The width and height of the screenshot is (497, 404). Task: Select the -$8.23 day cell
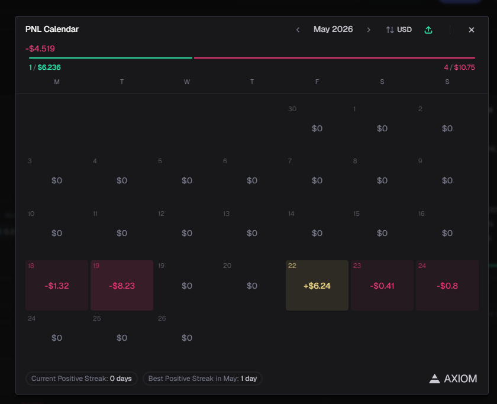[122, 285]
